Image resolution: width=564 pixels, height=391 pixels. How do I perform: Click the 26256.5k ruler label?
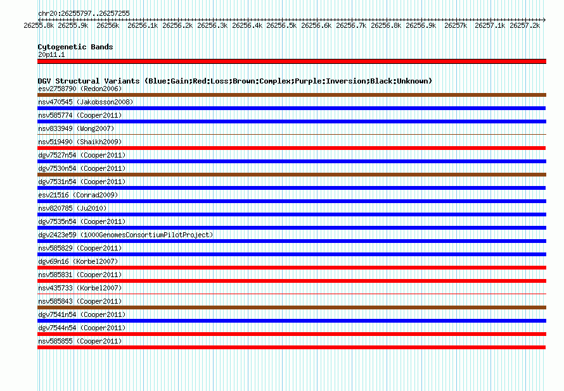(281, 25)
